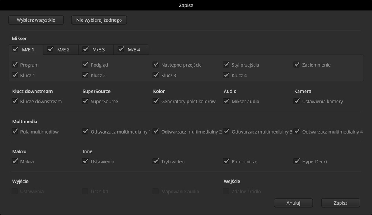Uncheck Styl przejścia checkbox
Screen dimensions: 372x215
tap(226, 65)
